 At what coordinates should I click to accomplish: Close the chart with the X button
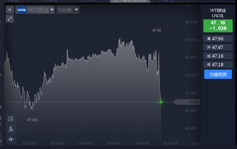(x=10, y=10)
